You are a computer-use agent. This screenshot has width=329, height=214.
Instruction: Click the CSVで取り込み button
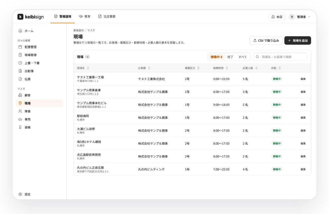pyautogui.click(x=266, y=41)
